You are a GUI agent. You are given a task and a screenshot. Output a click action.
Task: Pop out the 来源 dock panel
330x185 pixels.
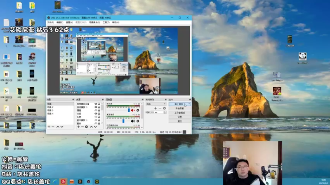[103, 99]
